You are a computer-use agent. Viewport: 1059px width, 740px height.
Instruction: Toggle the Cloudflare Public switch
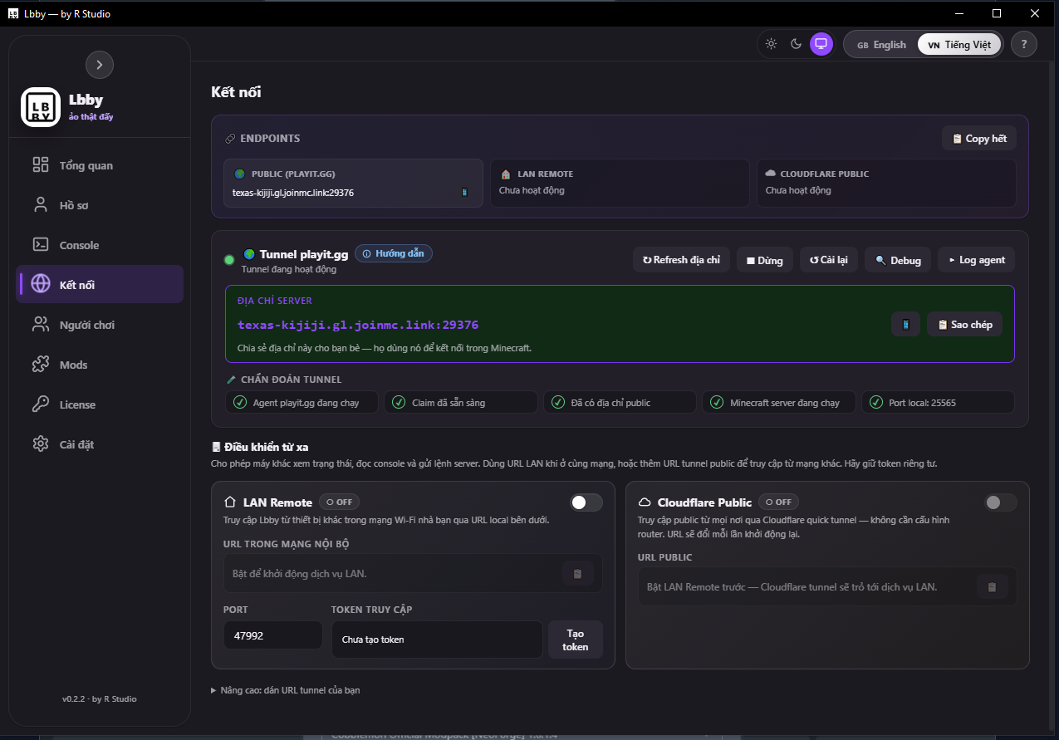pyautogui.click(x=1001, y=502)
